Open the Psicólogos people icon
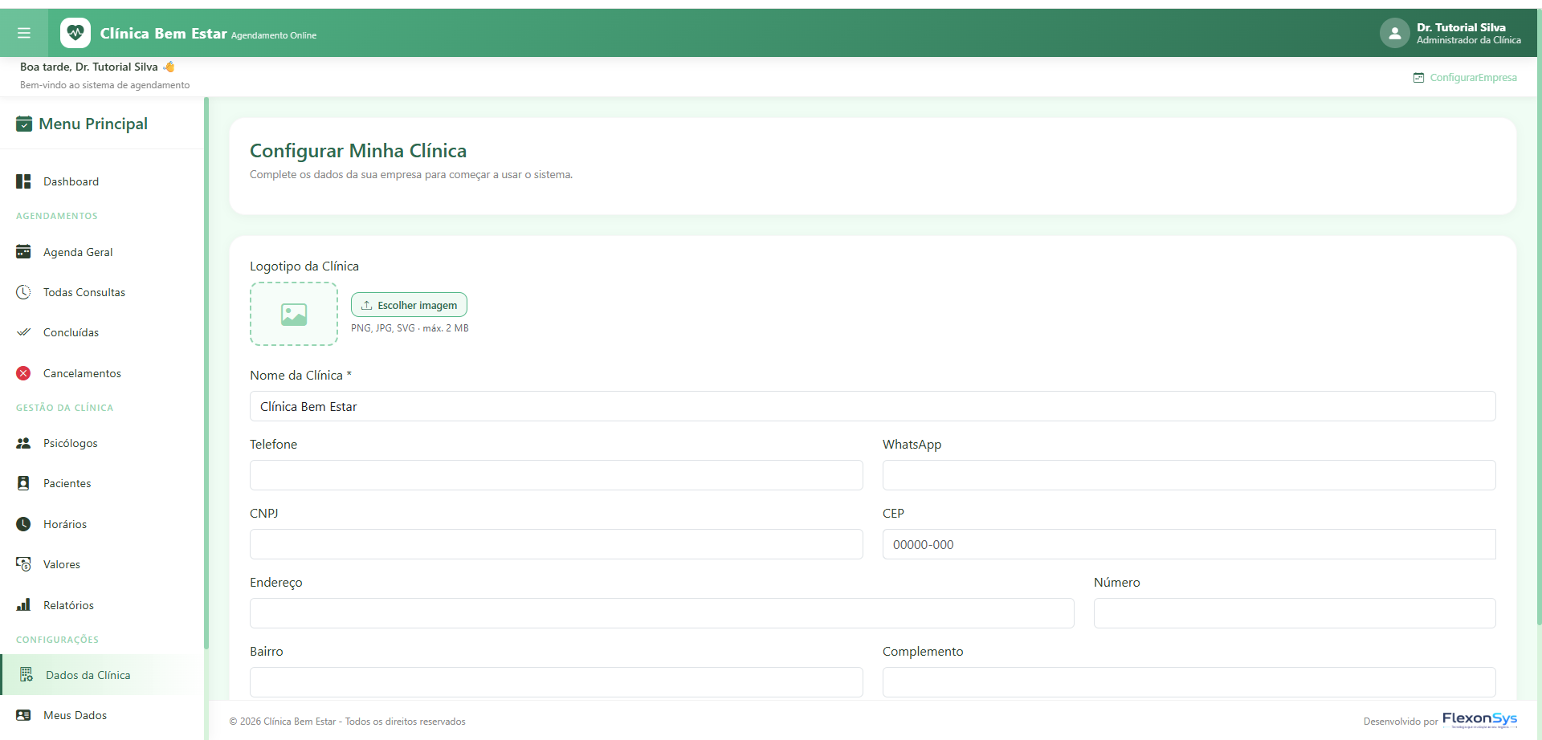The height and width of the screenshot is (740, 1542). (x=23, y=443)
